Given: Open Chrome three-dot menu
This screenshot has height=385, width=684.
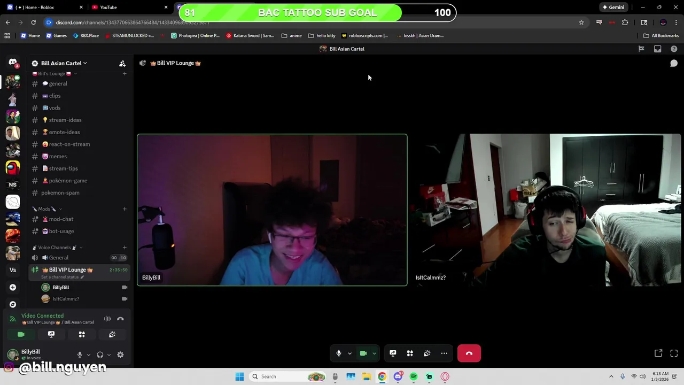Looking at the screenshot, I should pyautogui.click(x=677, y=22).
